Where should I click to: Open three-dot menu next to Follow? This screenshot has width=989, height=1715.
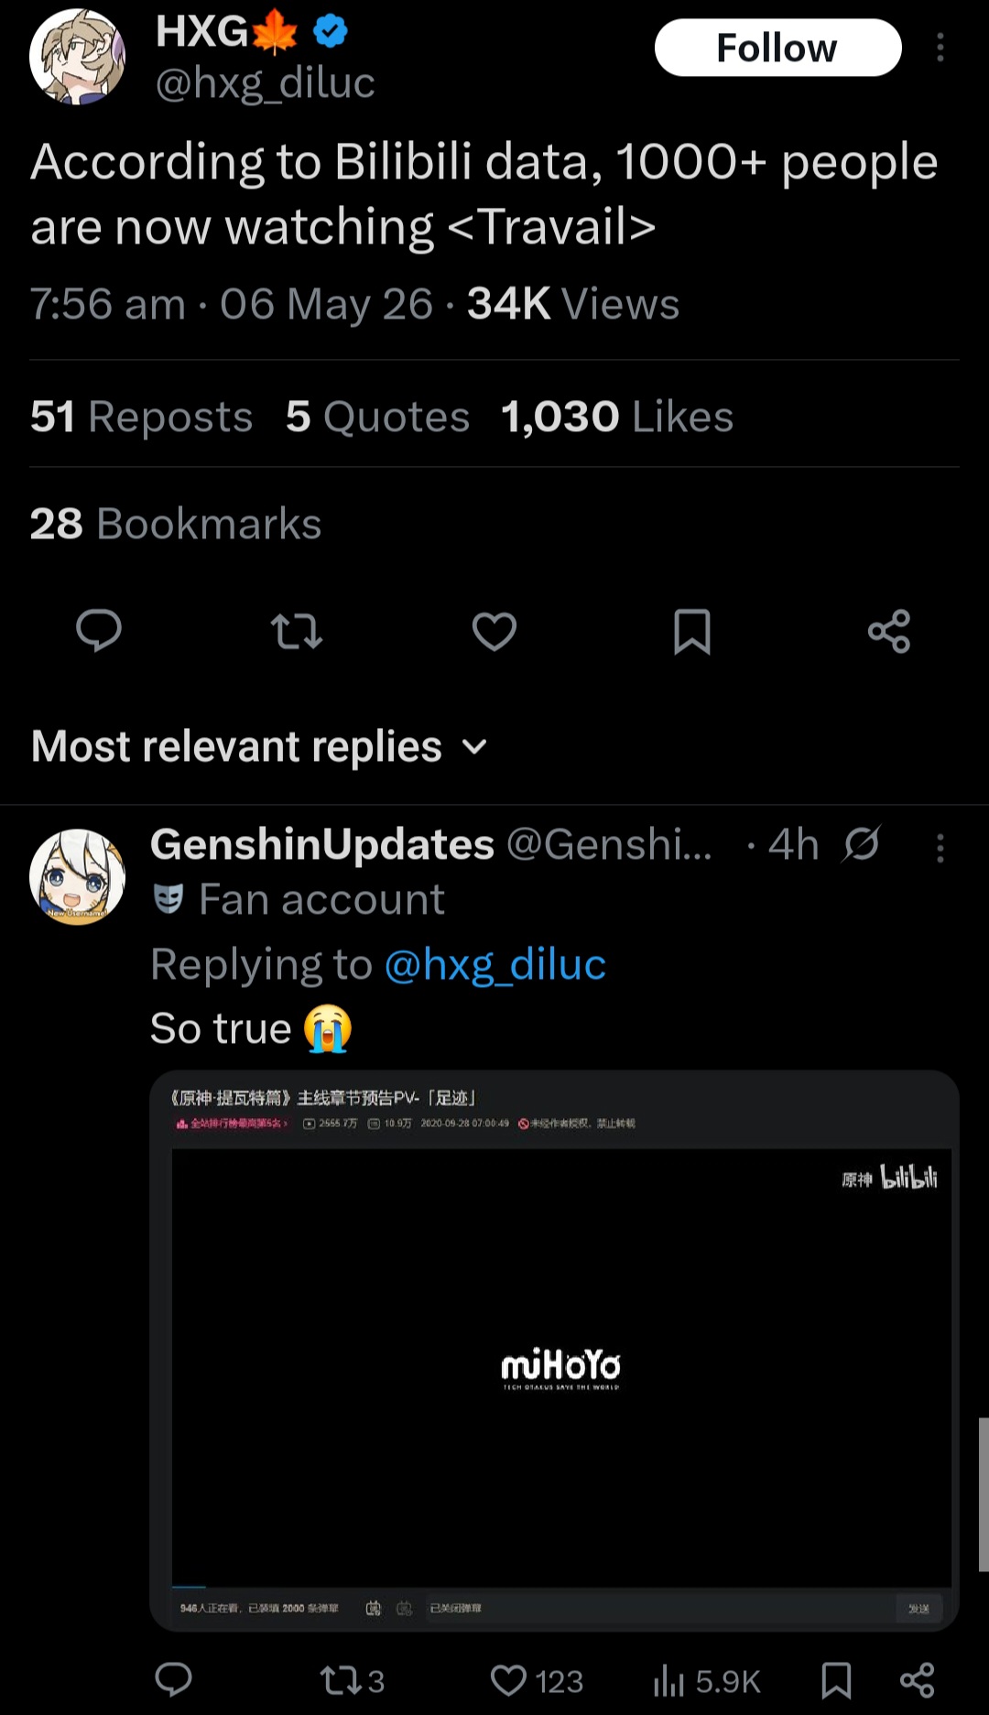(x=940, y=48)
